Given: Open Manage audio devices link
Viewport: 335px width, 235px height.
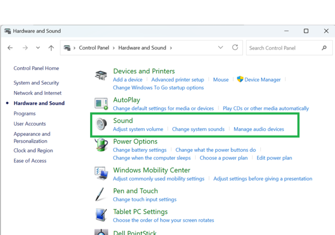Looking at the screenshot, I should [259, 129].
